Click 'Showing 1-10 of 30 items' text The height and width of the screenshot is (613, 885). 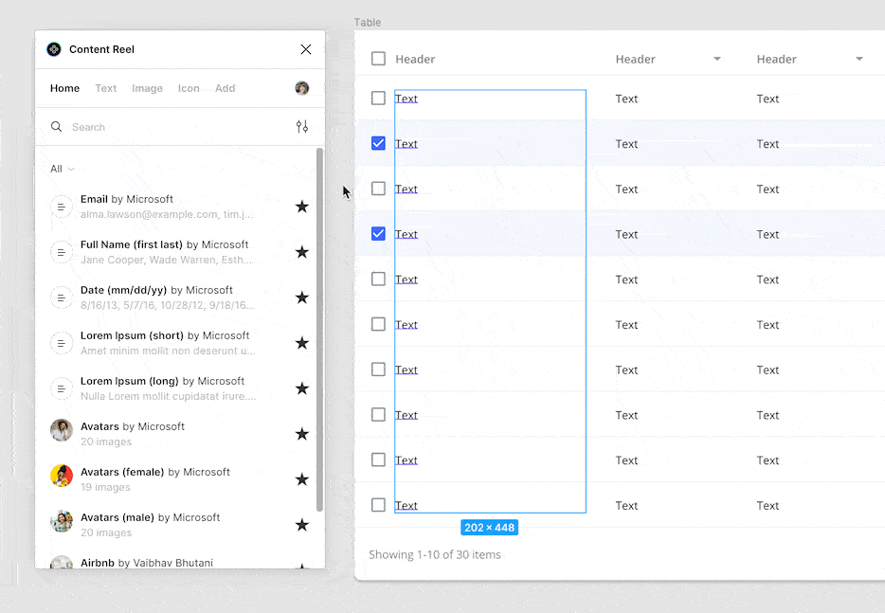[x=435, y=555]
